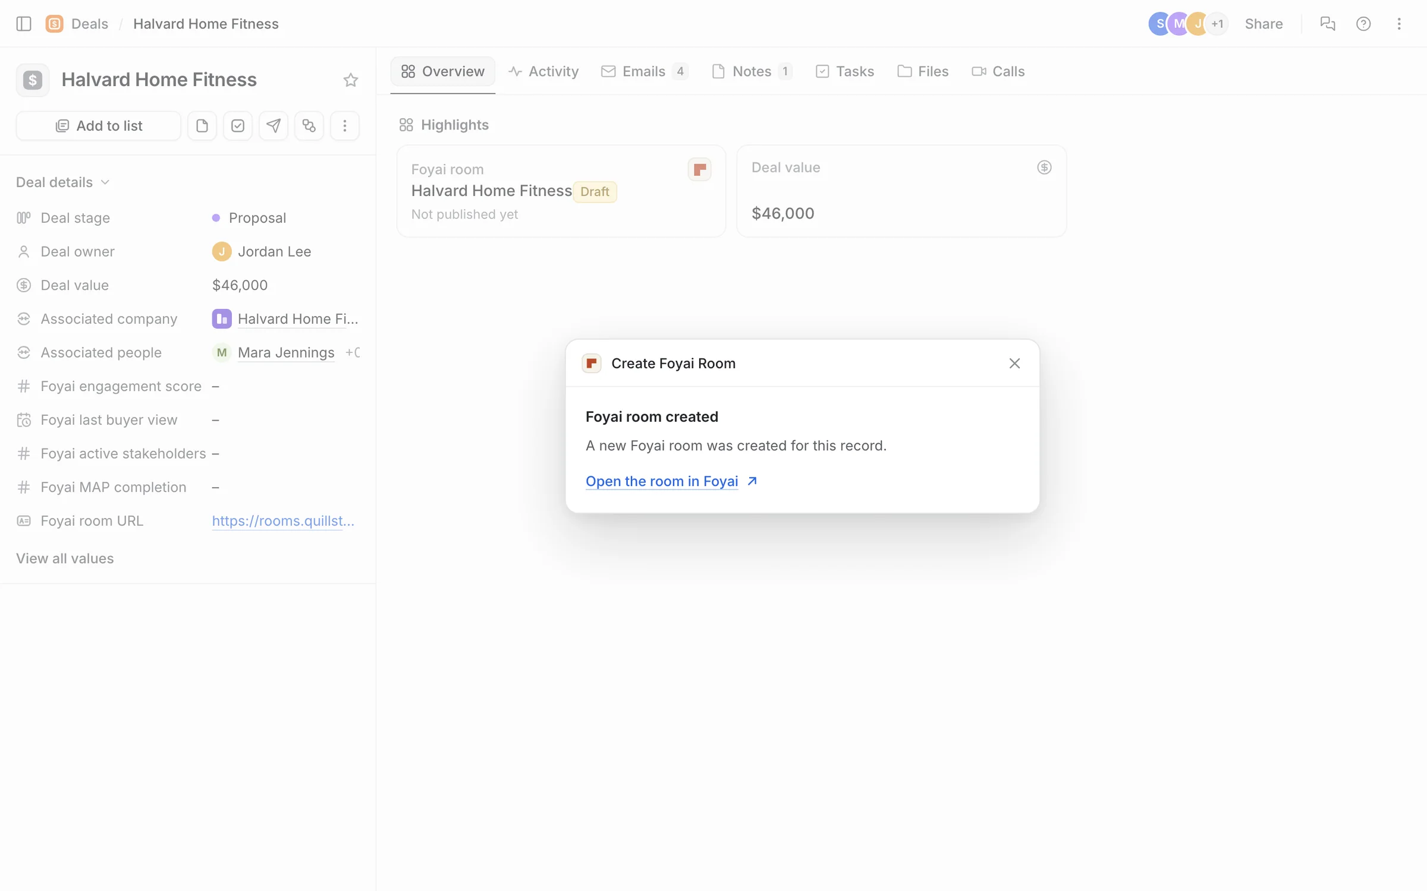Click the Foyai link shapes icon button
1427x891 pixels.
pyautogui.click(x=309, y=126)
